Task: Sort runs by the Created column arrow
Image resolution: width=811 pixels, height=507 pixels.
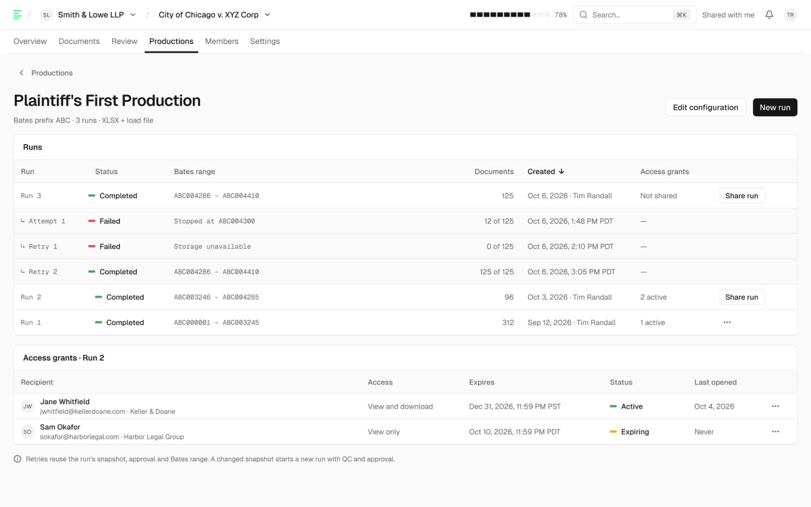Action: point(561,172)
